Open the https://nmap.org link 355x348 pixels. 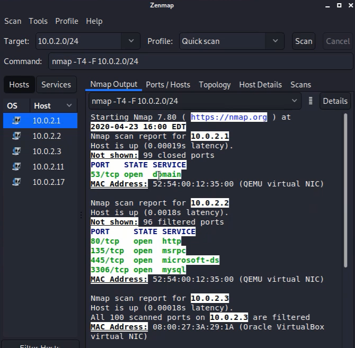click(x=229, y=117)
